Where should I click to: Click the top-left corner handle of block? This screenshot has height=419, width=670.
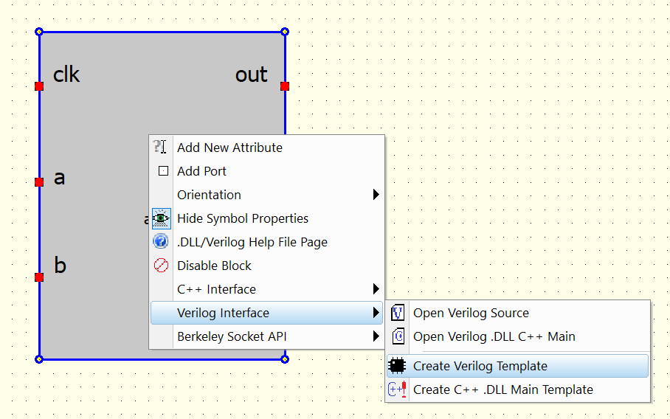click(x=39, y=32)
